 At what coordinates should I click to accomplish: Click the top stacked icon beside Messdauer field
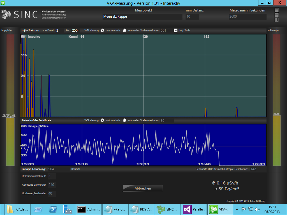[277, 10]
